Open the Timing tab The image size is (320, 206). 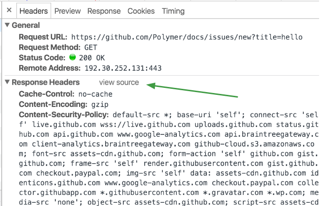[x=173, y=11]
